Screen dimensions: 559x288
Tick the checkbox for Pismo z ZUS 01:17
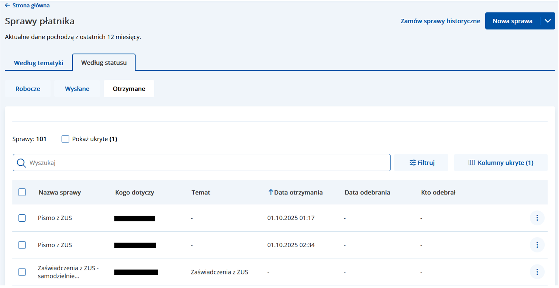point(22,218)
